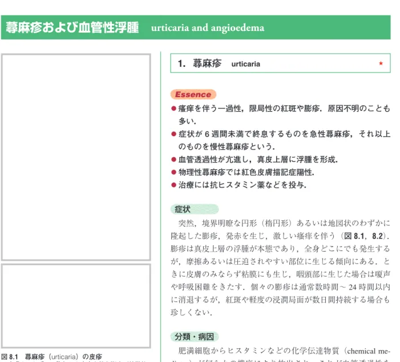Click the bullet '物理性蕁麻疹では紅色皮膚描記症陽性'
Viewport: 400px width, 362px height.
coord(243,172)
